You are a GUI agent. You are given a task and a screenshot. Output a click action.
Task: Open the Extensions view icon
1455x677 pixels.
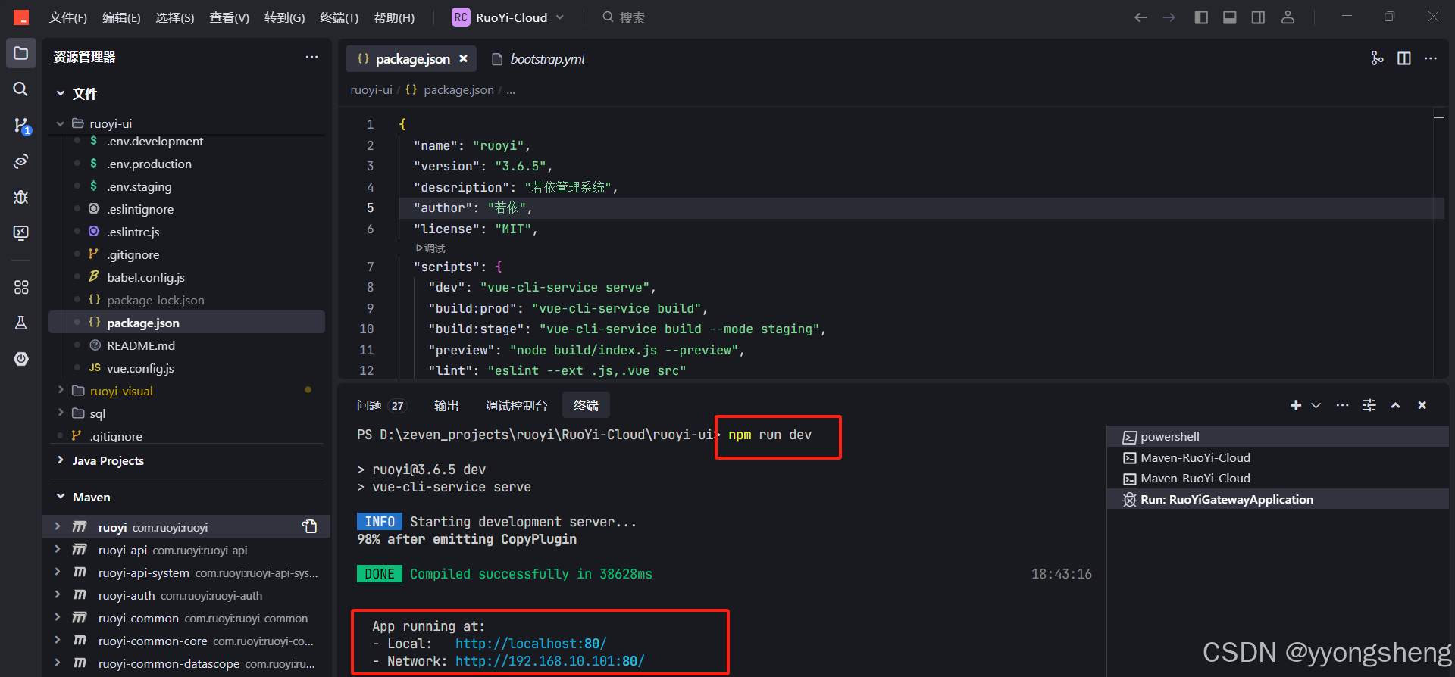click(21, 287)
